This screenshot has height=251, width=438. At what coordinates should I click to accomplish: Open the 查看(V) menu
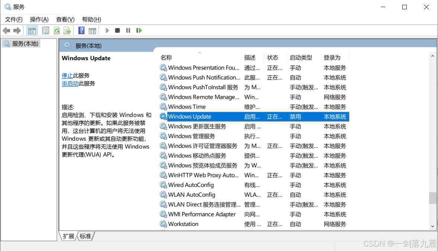65,20
